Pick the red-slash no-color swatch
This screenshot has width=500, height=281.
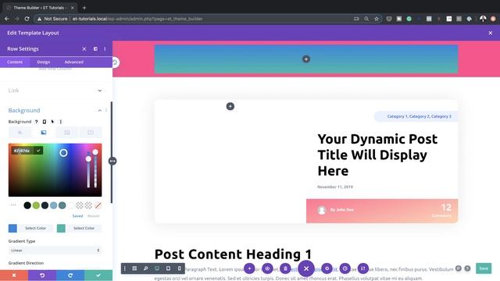tap(98, 205)
